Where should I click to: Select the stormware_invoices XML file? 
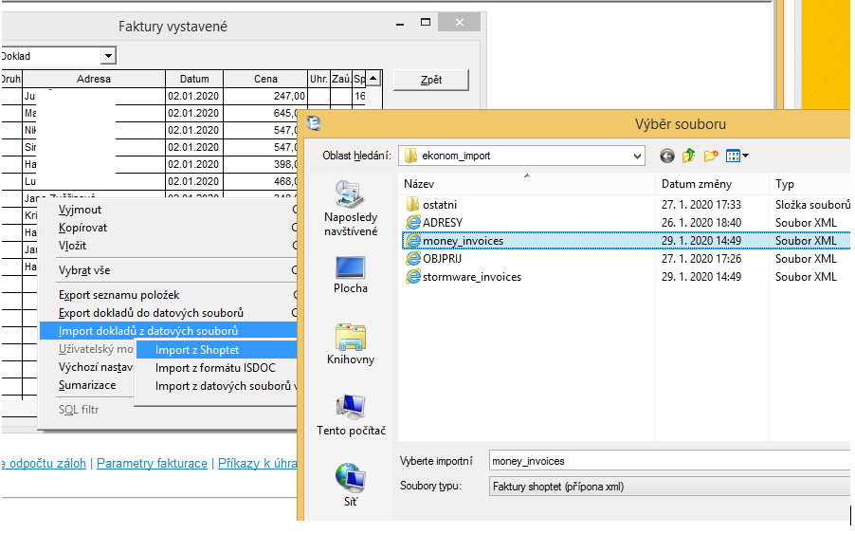(464, 277)
